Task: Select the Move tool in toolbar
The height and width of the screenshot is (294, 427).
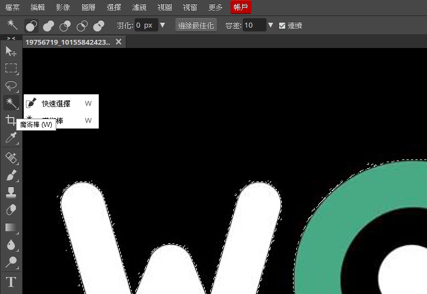Action: [x=10, y=51]
